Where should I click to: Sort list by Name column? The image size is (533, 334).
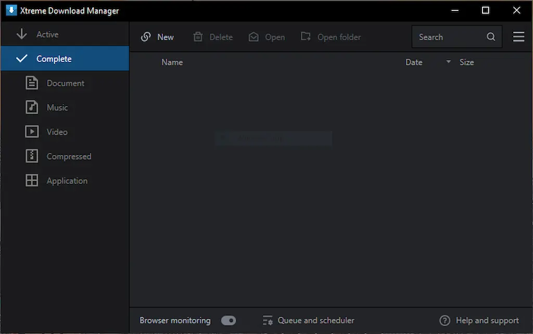pos(172,62)
